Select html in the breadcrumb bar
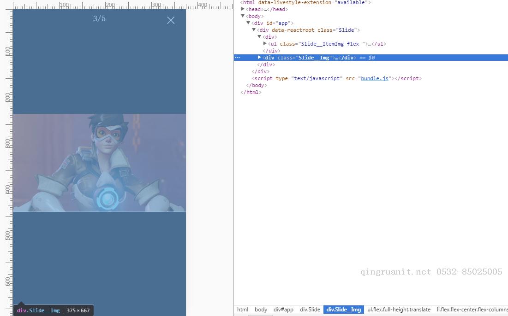 pos(243,310)
